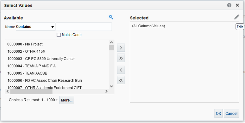Open the help question mark icon
This screenshot has height=123, width=245.
coord(229,5)
